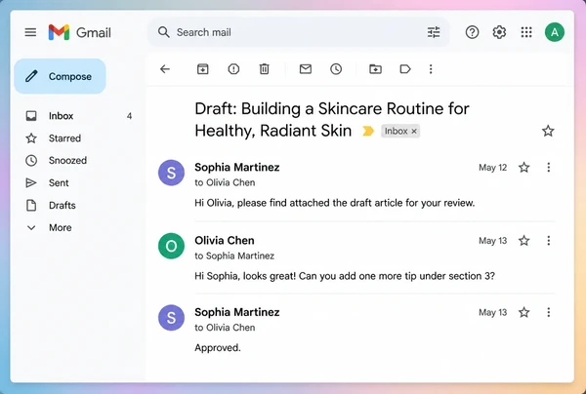This screenshot has height=394, width=586.
Task: Snooze the conversation with clock icon
Action: point(336,69)
